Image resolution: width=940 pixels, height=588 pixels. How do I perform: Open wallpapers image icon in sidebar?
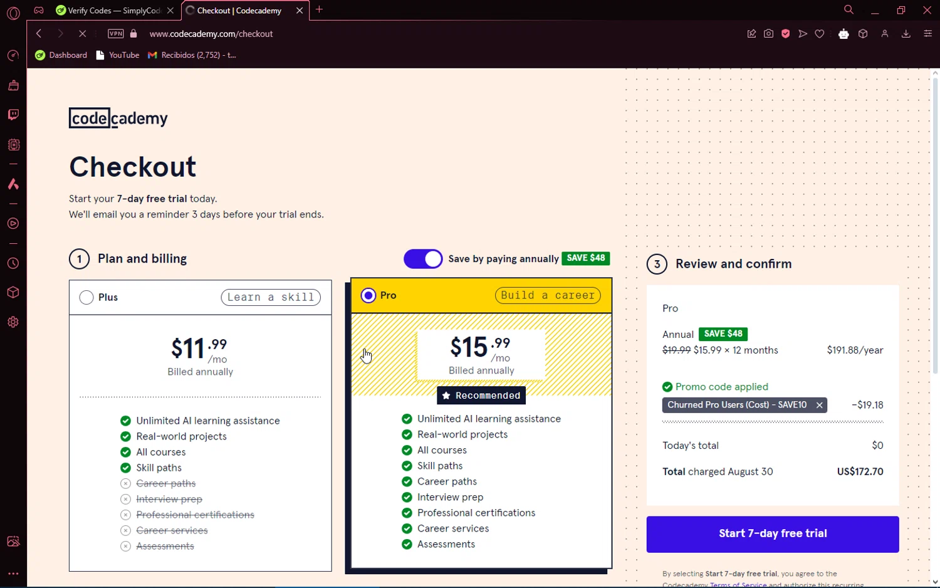13,542
